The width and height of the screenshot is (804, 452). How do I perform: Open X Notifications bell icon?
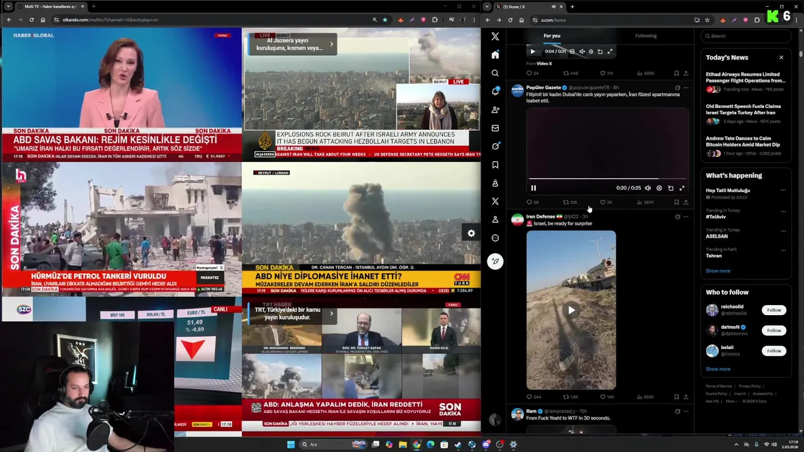click(x=495, y=91)
